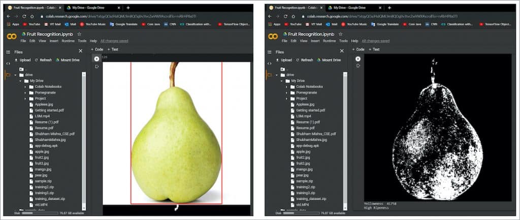Run the cell showing the black-and-white pear mask

click(357, 59)
